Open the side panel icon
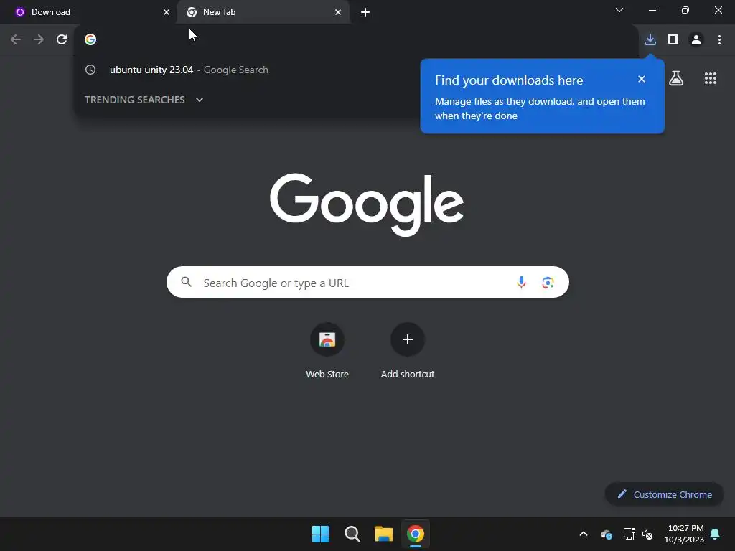Screen dimensions: 735x551 click(x=673, y=39)
